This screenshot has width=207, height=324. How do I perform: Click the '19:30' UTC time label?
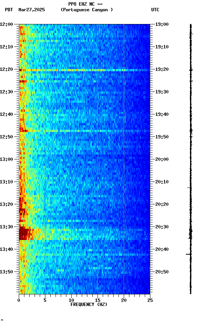click(162, 92)
